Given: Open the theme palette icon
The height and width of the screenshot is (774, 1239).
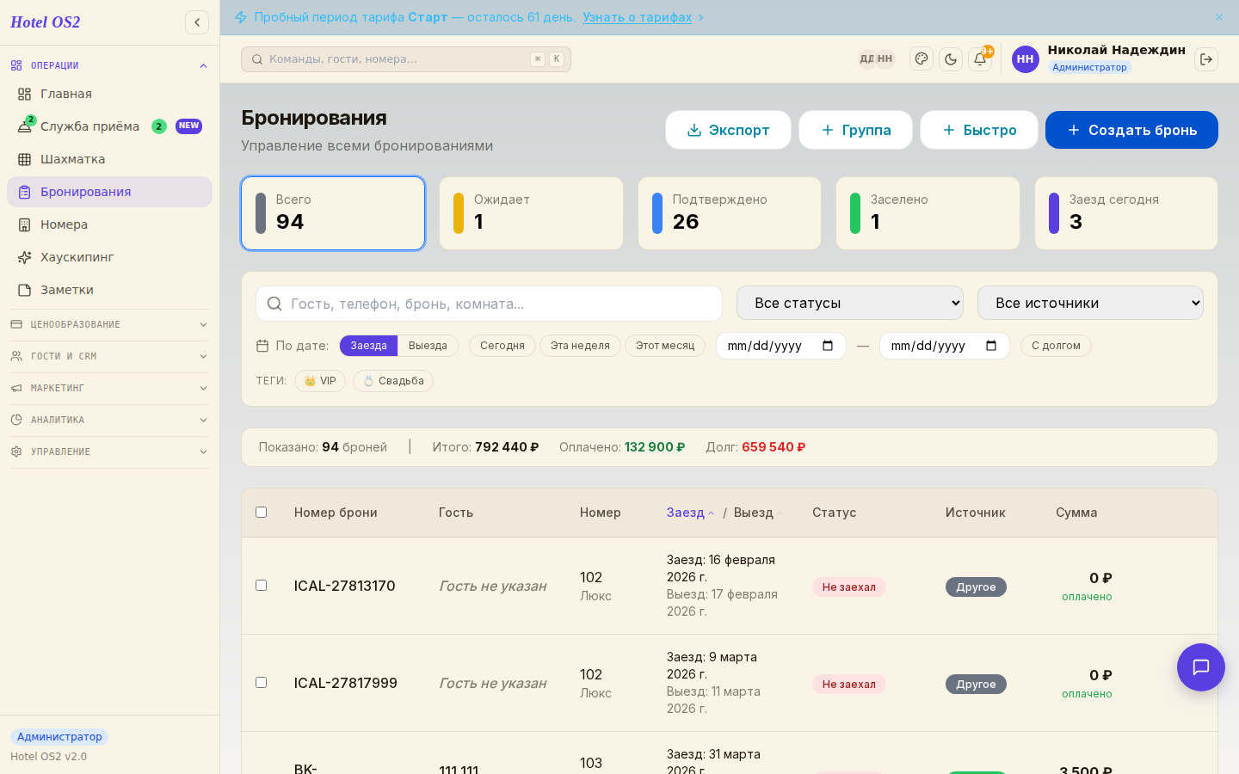Looking at the screenshot, I should [922, 59].
